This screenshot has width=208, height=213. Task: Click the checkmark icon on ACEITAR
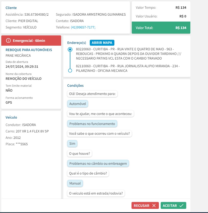point(181,206)
